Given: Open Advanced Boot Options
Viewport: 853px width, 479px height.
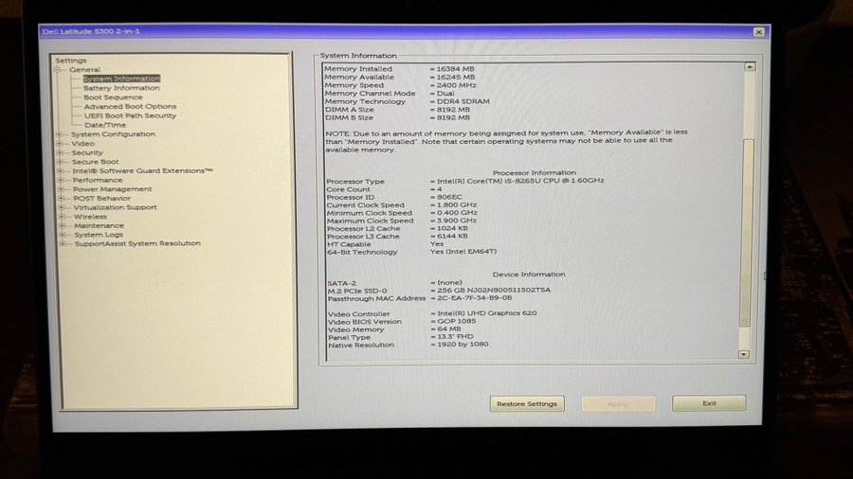Looking at the screenshot, I should pos(130,106).
